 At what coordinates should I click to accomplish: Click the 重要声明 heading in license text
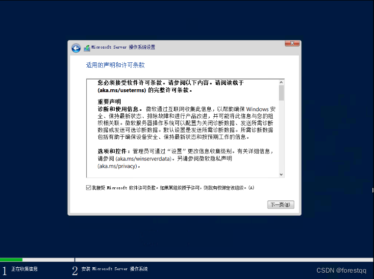pos(109,101)
